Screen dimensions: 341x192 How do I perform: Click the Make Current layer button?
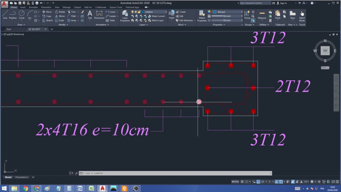[156, 16]
